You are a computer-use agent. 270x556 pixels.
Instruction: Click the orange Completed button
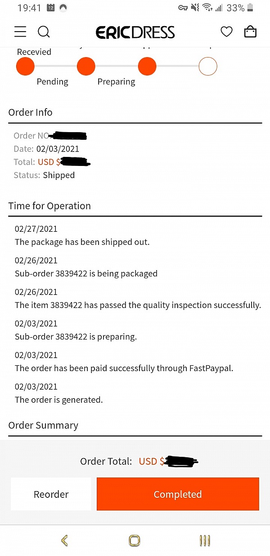[178, 494]
